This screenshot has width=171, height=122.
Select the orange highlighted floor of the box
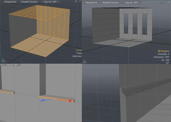[x=37, y=45]
